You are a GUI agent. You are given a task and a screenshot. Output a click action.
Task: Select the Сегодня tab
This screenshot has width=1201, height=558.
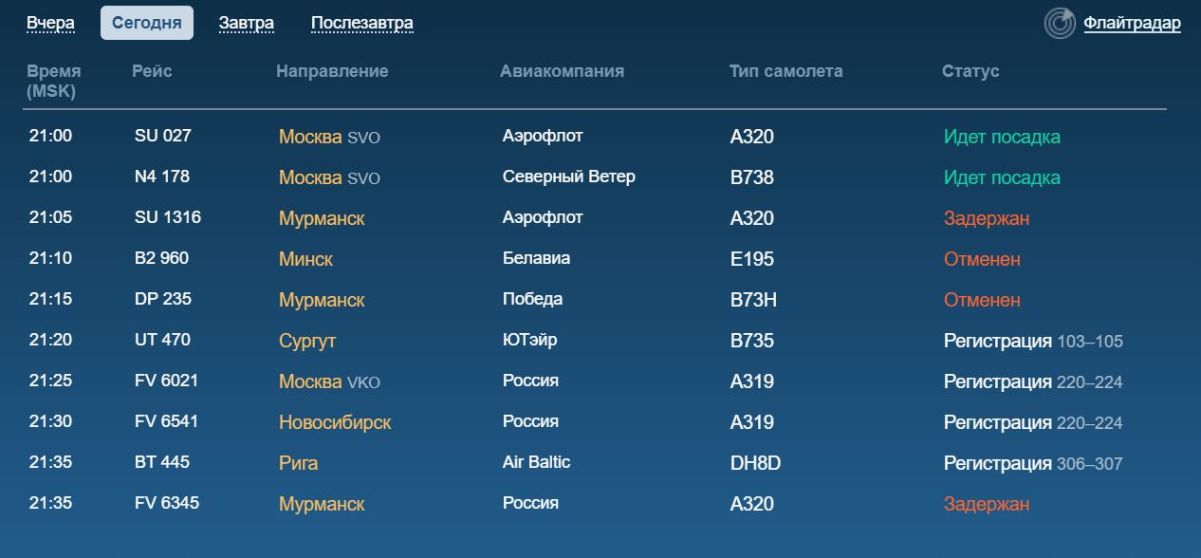click(x=146, y=23)
